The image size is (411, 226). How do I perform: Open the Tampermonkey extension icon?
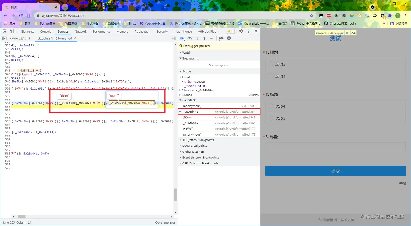(321, 16)
